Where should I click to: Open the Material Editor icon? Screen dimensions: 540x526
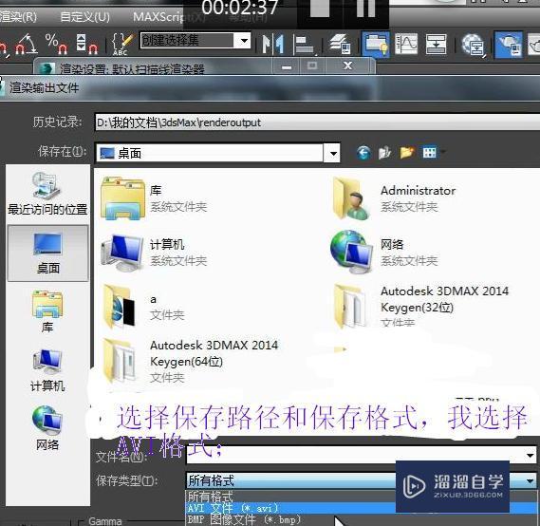[473, 45]
